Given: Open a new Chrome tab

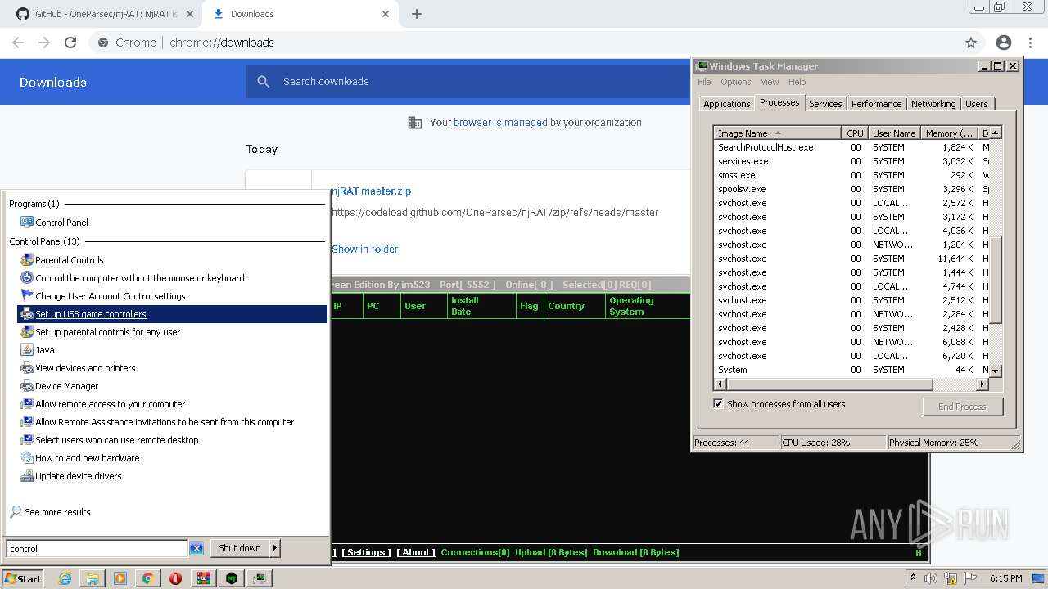Looking at the screenshot, I should [417, 14].
